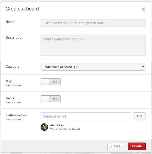The width and height of the screenshot is (152, 154).
Task: Click the Description field label
Action: (14, 38)
